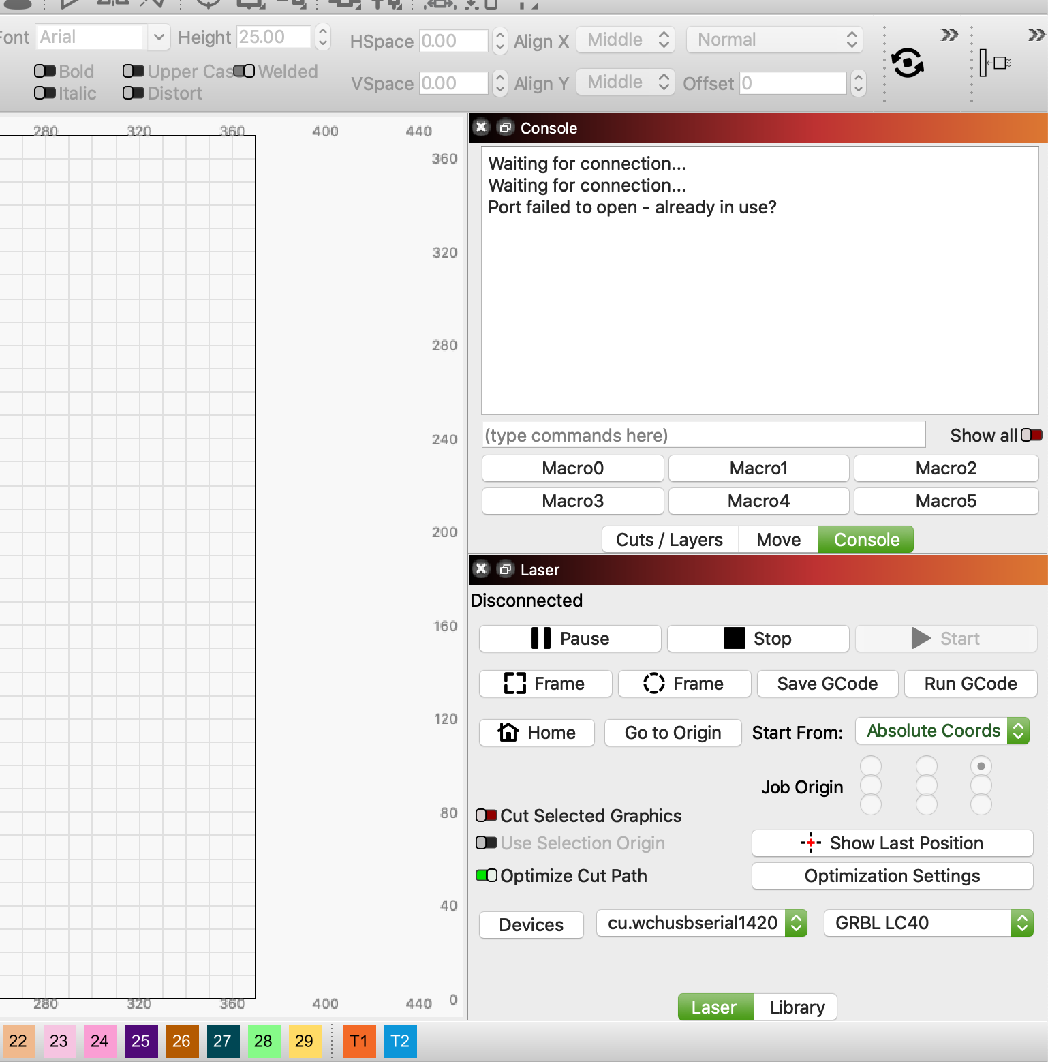This screenshot has width=1048, height=1062.
Task: Click the align-to-edge icon in top toolbar
Action: click(x=994, y=63)
